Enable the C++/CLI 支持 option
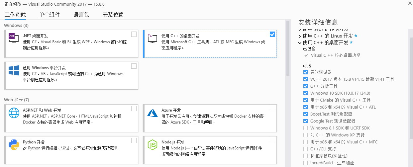 pyautogui.click(x=305, y=149)
